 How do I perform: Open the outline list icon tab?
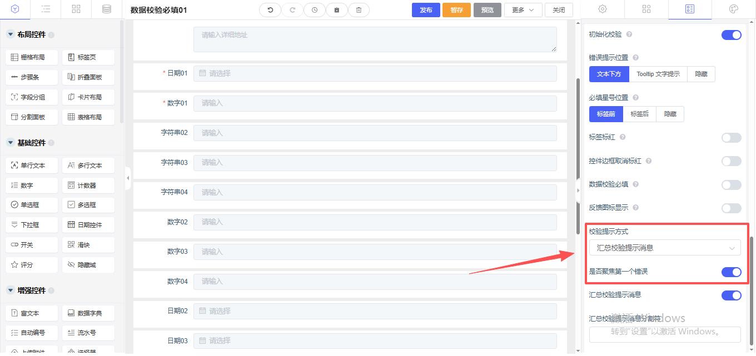(x=46, y=9)
